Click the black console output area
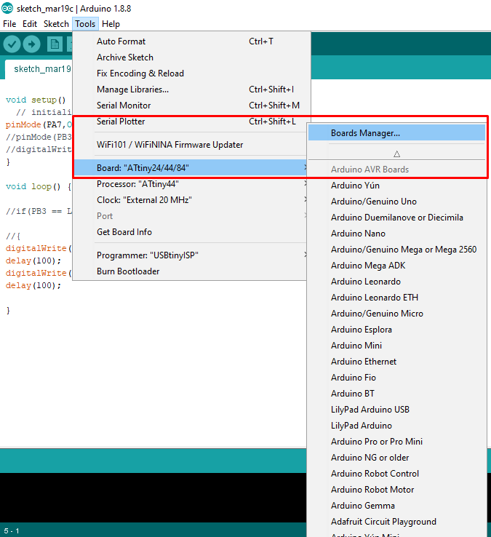 (x=153, y=498)
